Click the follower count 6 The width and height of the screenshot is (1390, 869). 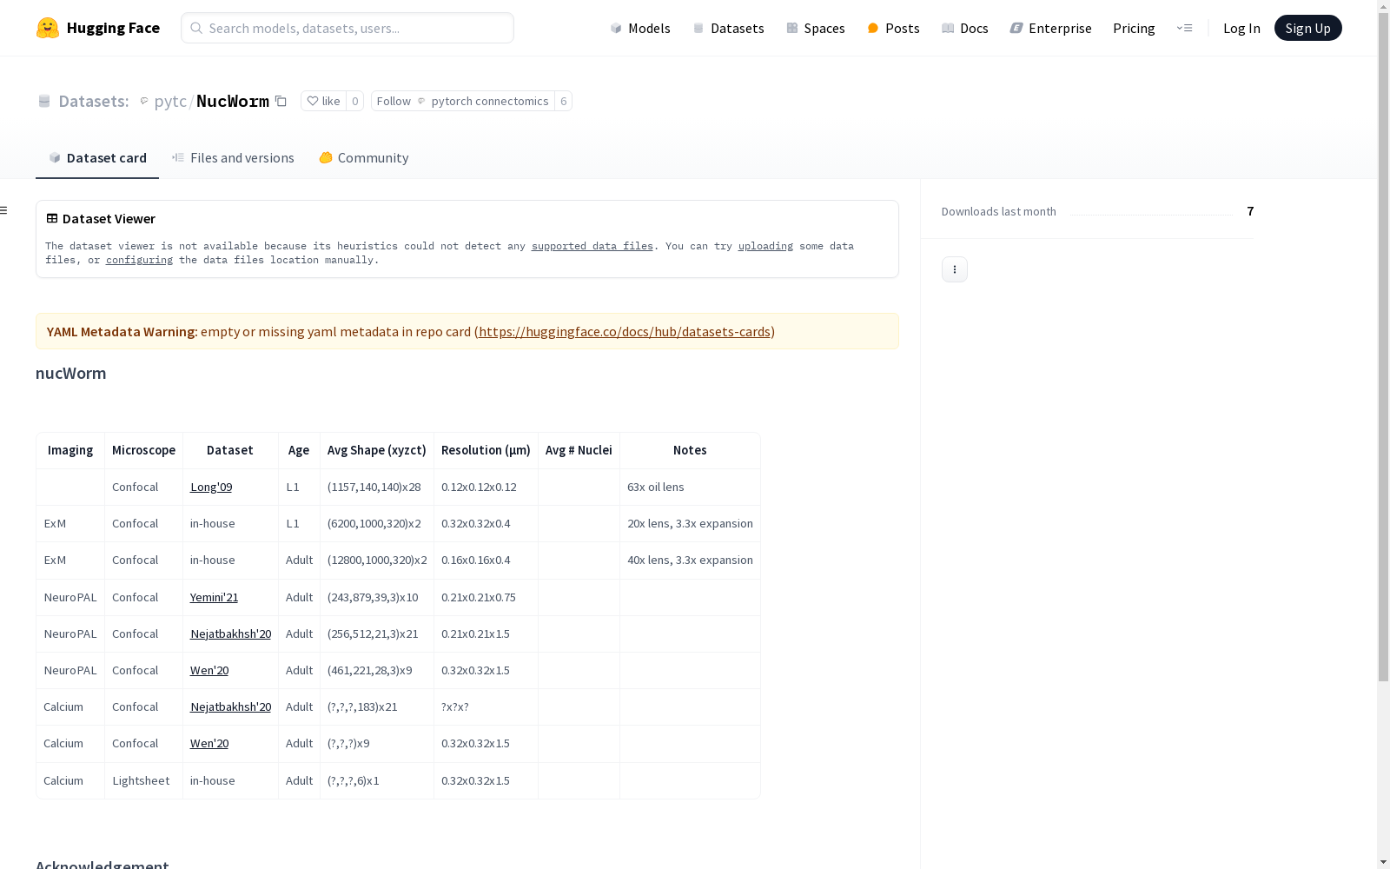(x=563, y=101)
